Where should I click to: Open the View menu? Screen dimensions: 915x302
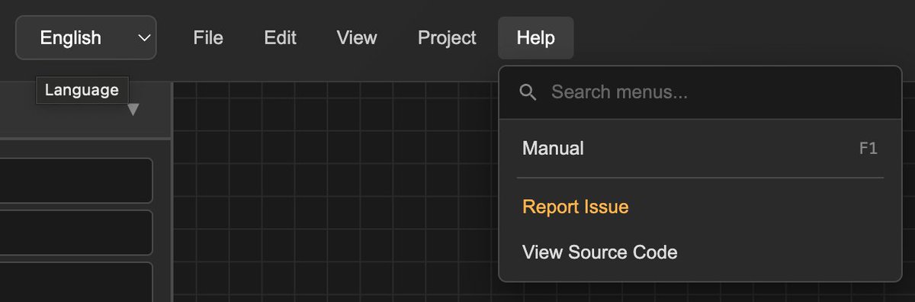[357, 37]
